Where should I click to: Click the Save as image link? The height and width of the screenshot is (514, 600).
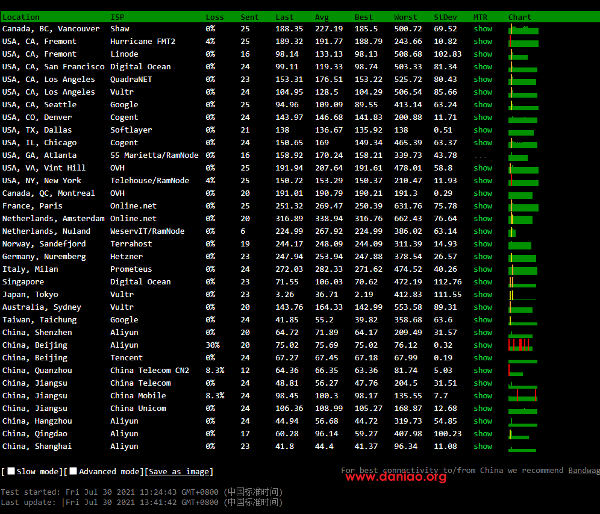[x=179, y=471]
